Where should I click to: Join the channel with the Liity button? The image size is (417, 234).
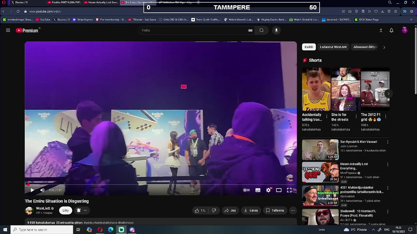(65, 210)
